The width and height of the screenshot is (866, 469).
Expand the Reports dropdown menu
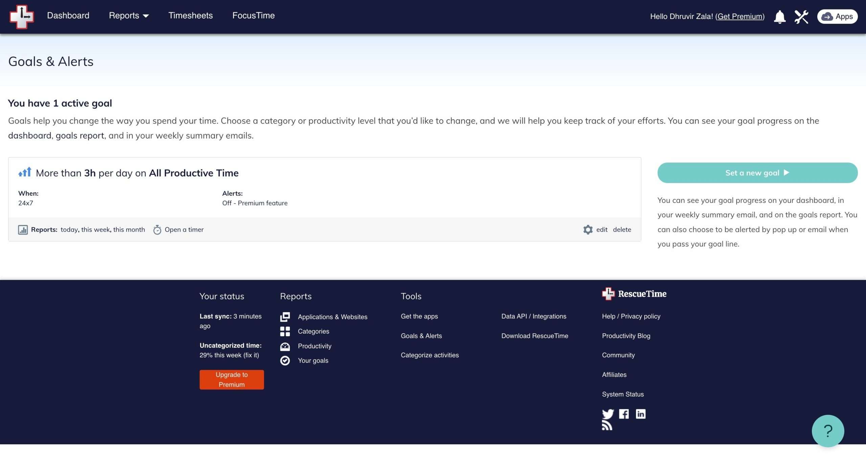click(129, 16)
